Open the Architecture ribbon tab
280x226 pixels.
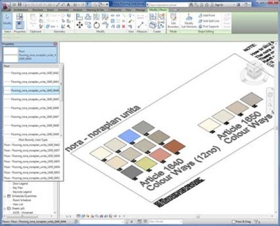click(21, 10)
